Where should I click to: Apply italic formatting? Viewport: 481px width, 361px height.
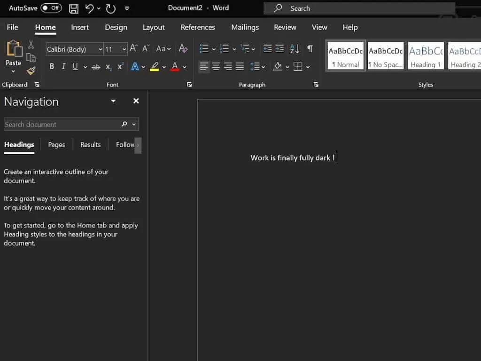(x=63, y=66)
